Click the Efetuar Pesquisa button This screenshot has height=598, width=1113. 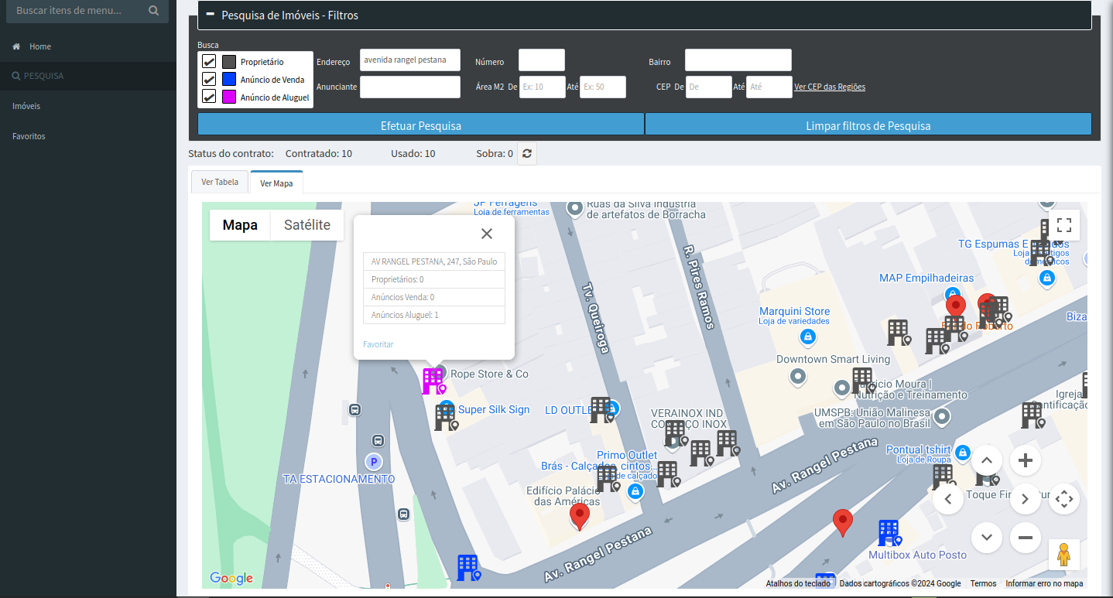pyautogui.click(x=420, y=125)
